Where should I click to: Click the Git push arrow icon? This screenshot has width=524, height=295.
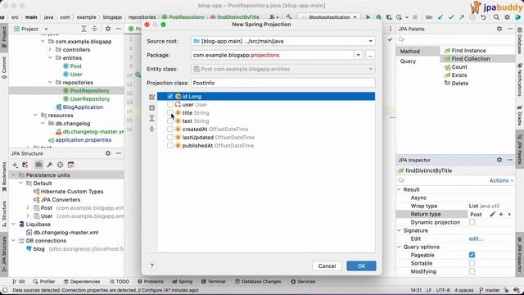point(462,17)
